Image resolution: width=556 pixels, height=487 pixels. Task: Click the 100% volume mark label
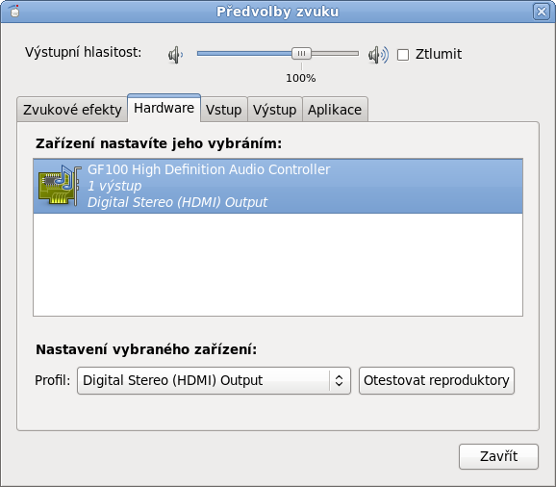point(301,78)
